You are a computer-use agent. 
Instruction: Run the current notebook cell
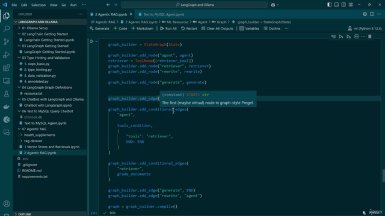tap(91, 41)
